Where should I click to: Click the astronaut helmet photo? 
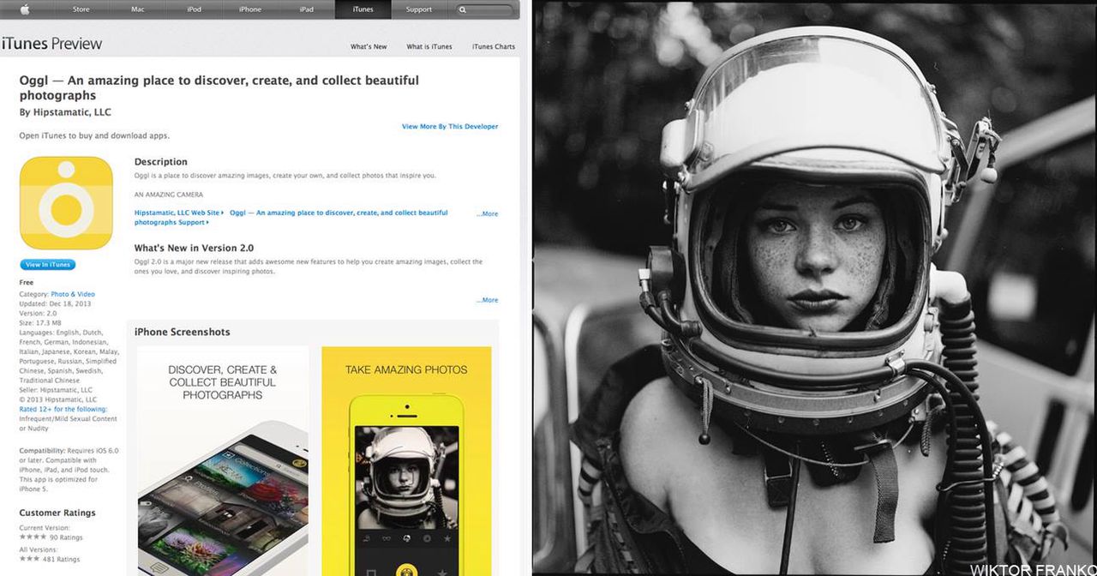point(814,288)
